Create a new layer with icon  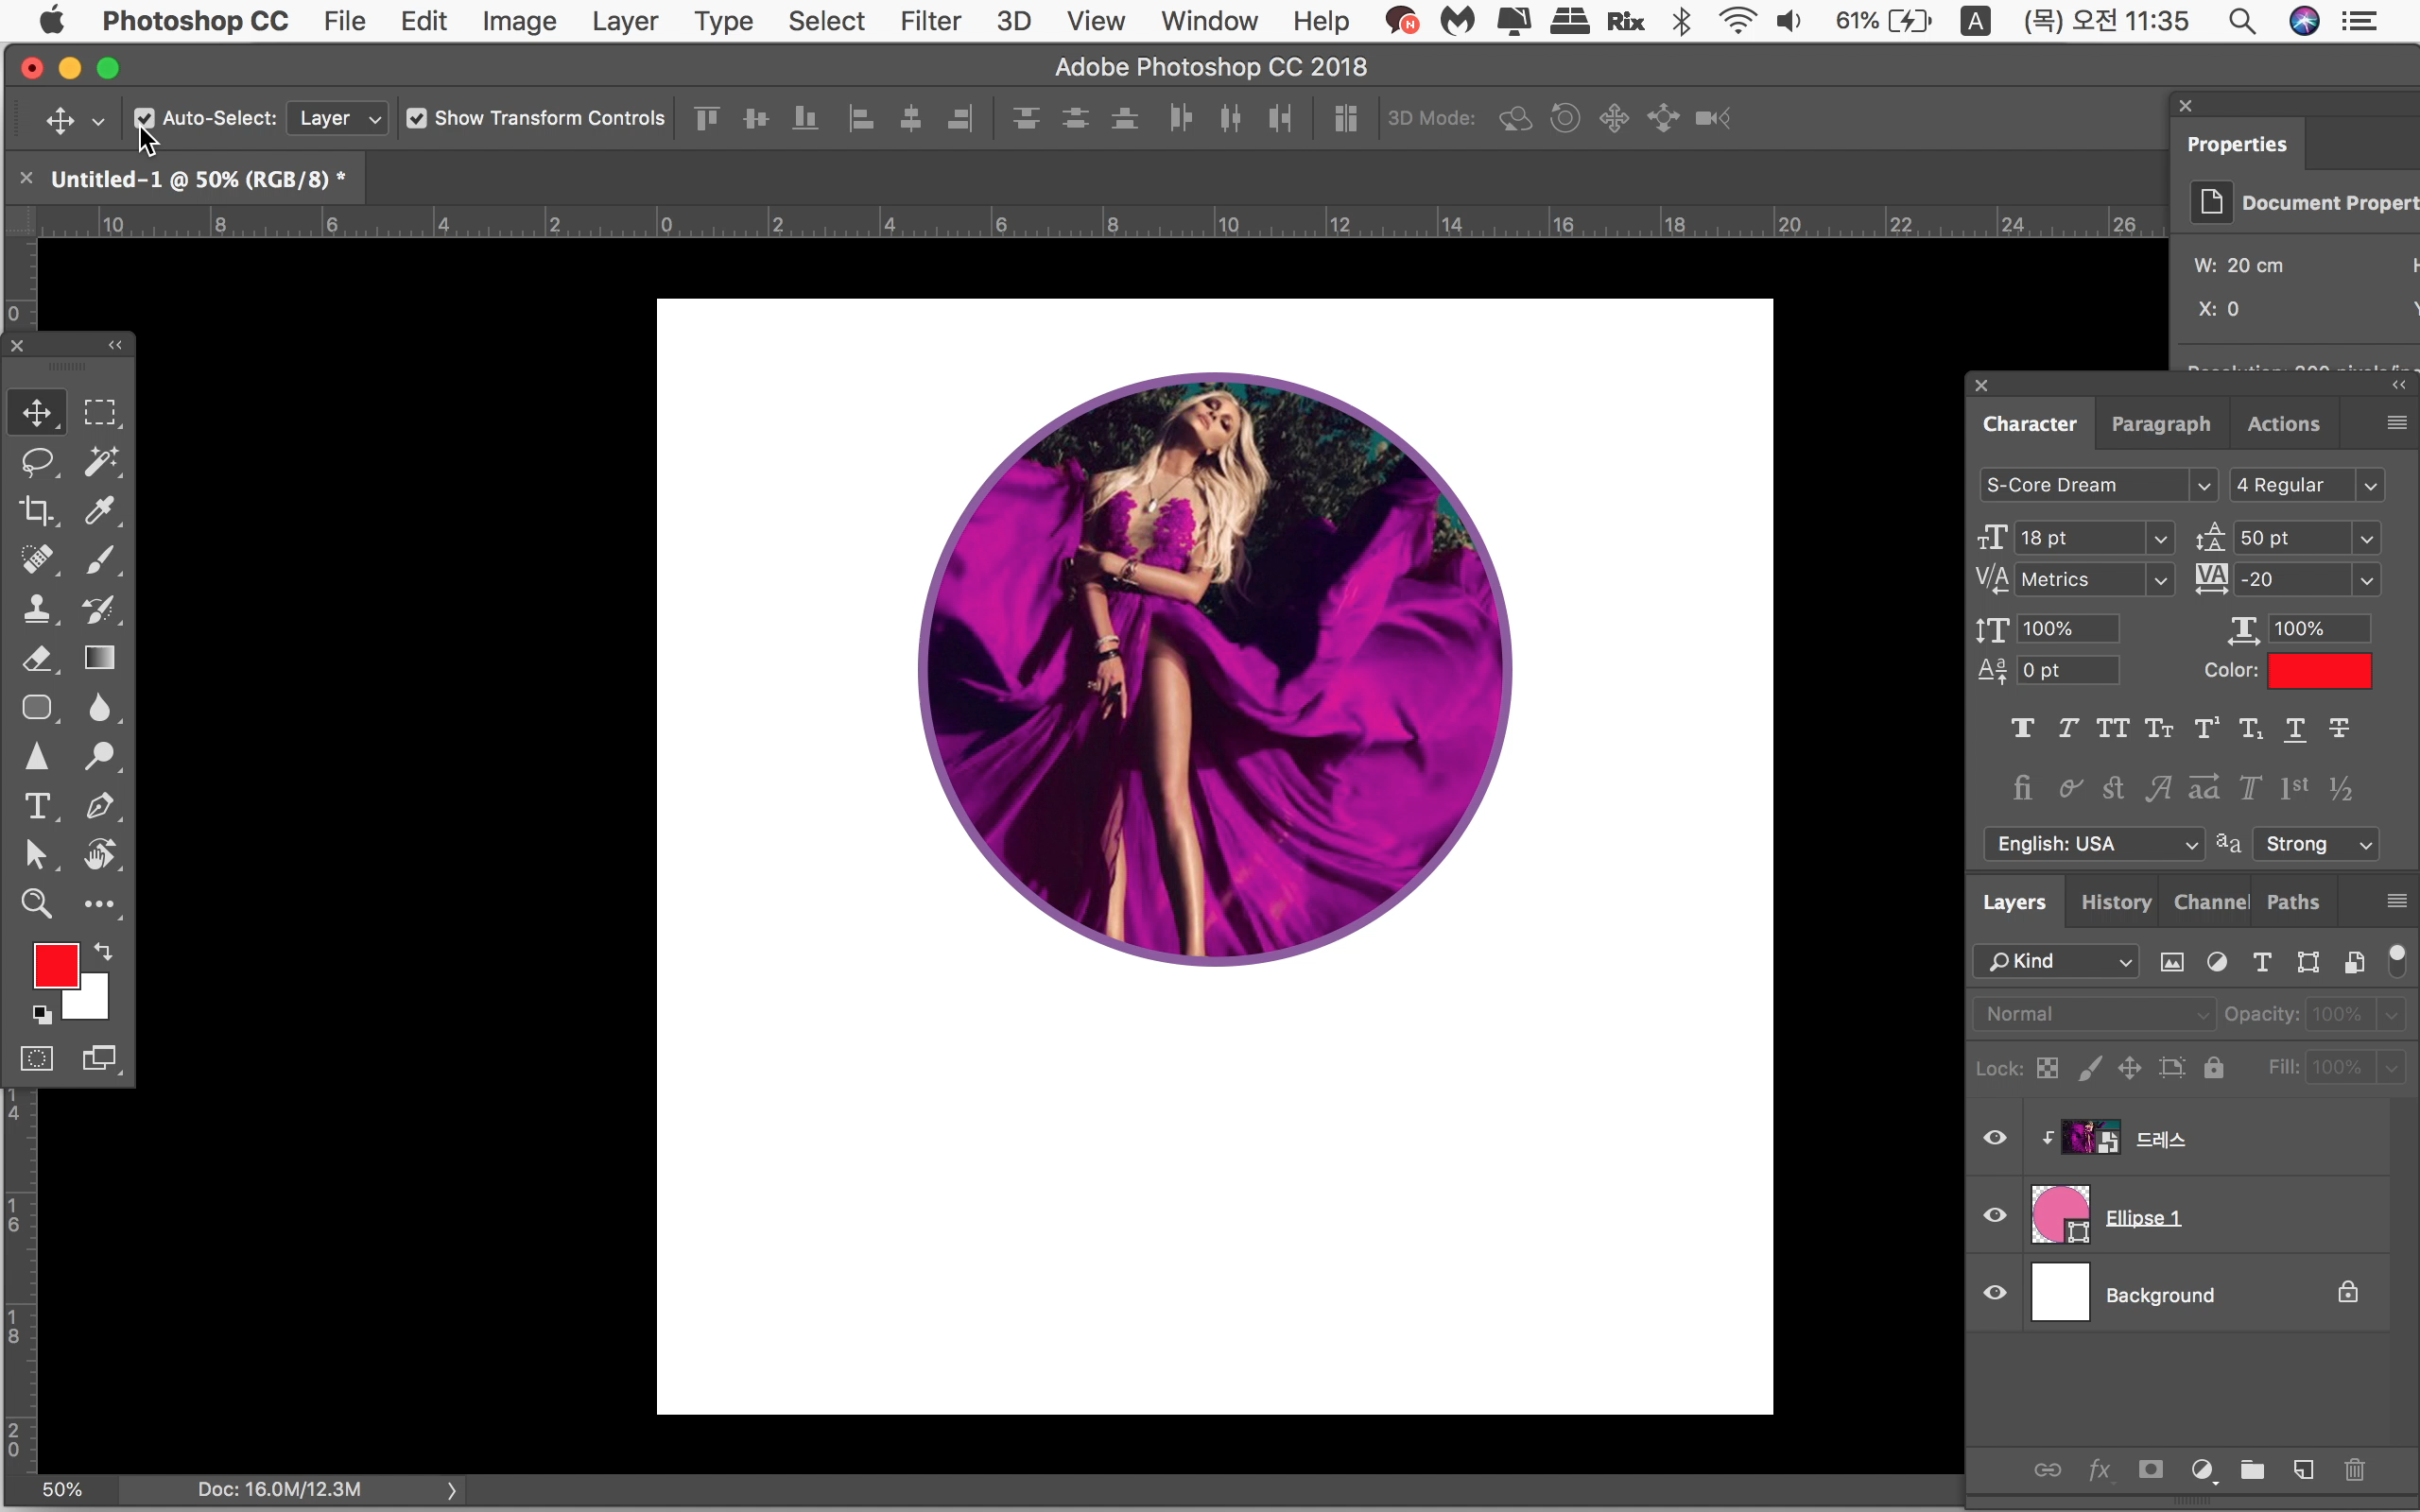tap(2303, 1470)
